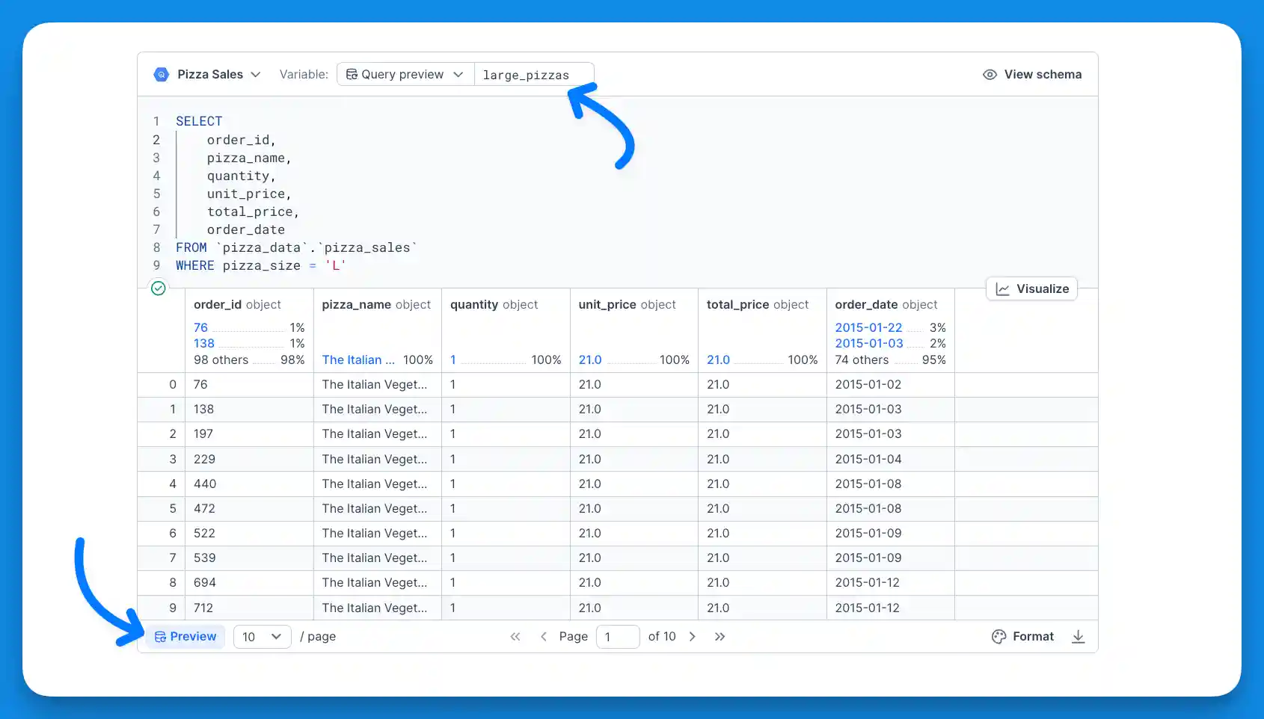This screenshot has height=719, width=1264.
Task: Click 2015-01-03 in order_date summary
Action: (868, 343)
